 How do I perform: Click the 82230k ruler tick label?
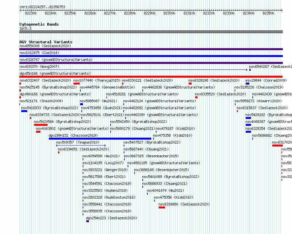(x=31, y=13)
